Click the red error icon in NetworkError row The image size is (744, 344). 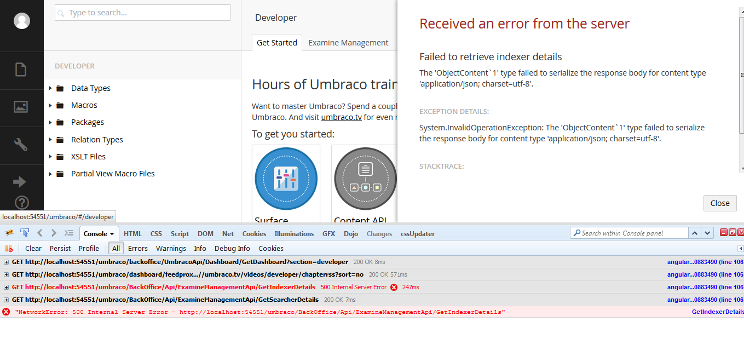[6, 312]
